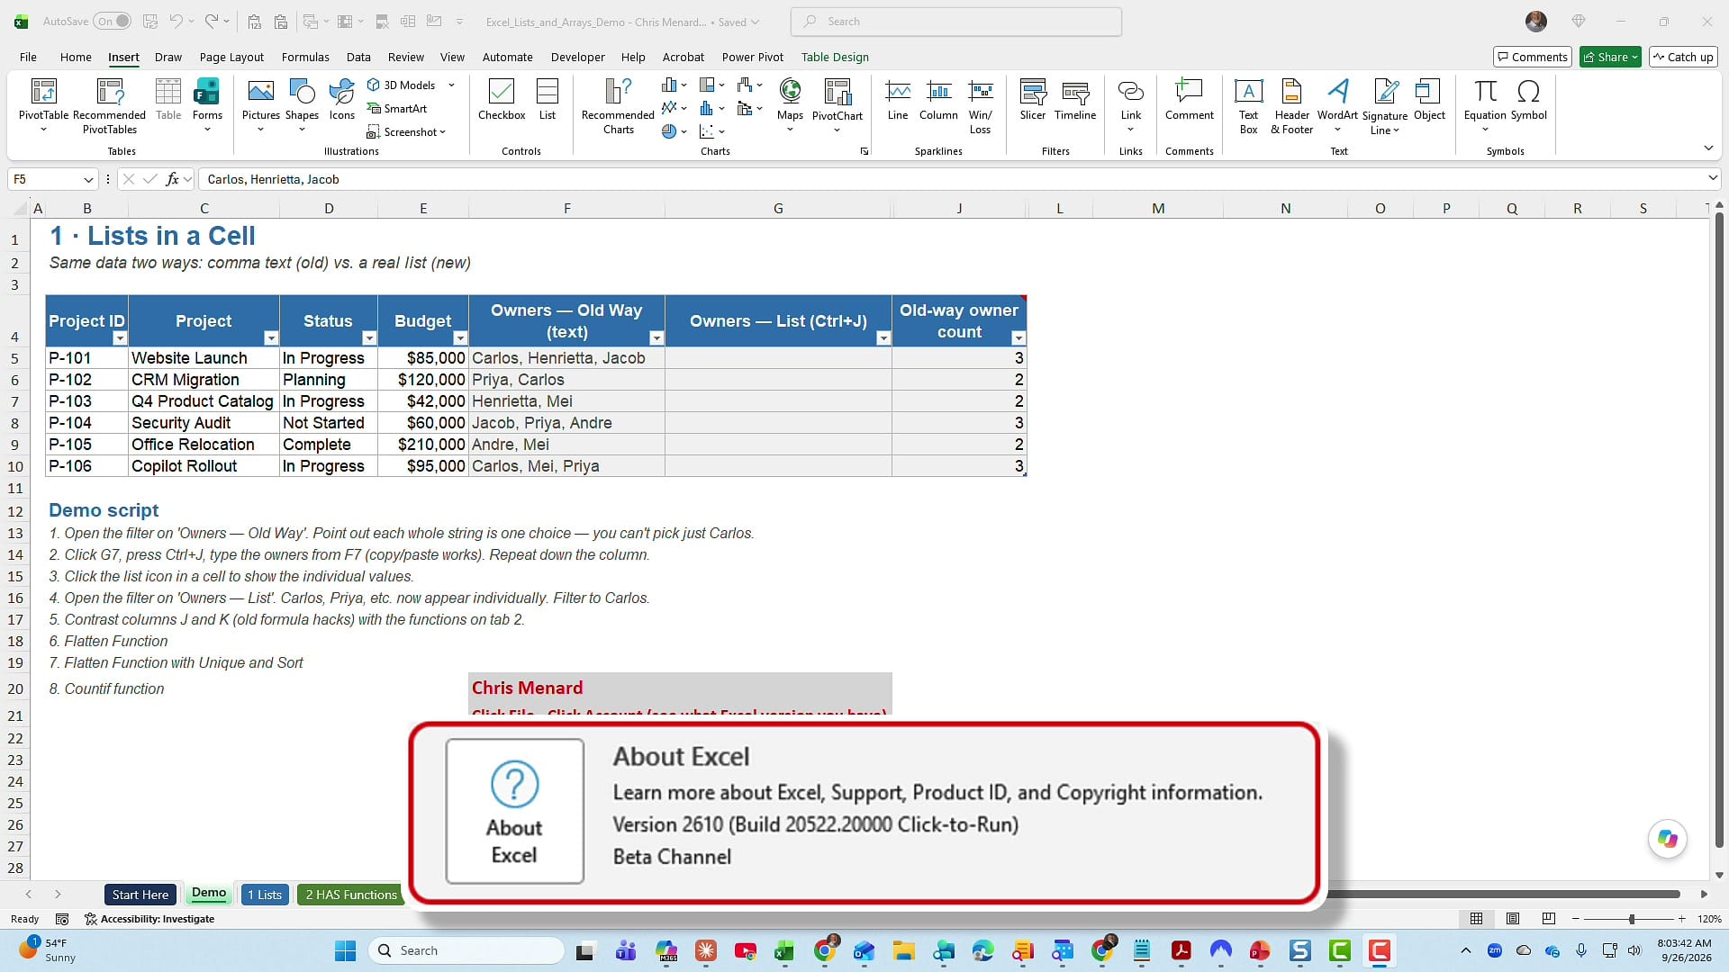This screenshot has width=1729, height=972.
Task: Open the Copilot floating button
Action: tap(1668, 839)
